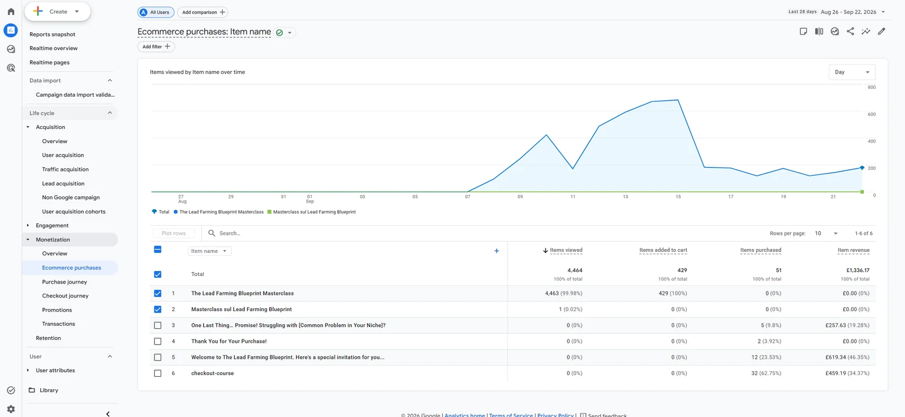Click the green verified check icon beside report title
The height and width of the screenshot is (417, 905).
(x=279, y=33)
